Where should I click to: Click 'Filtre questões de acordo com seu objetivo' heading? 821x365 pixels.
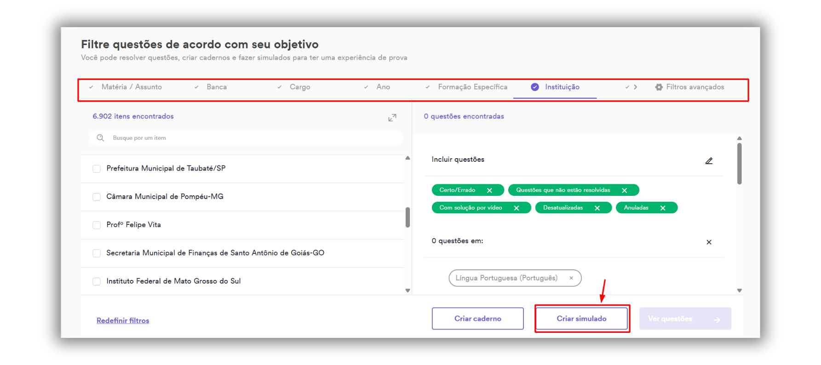[200, 44]
